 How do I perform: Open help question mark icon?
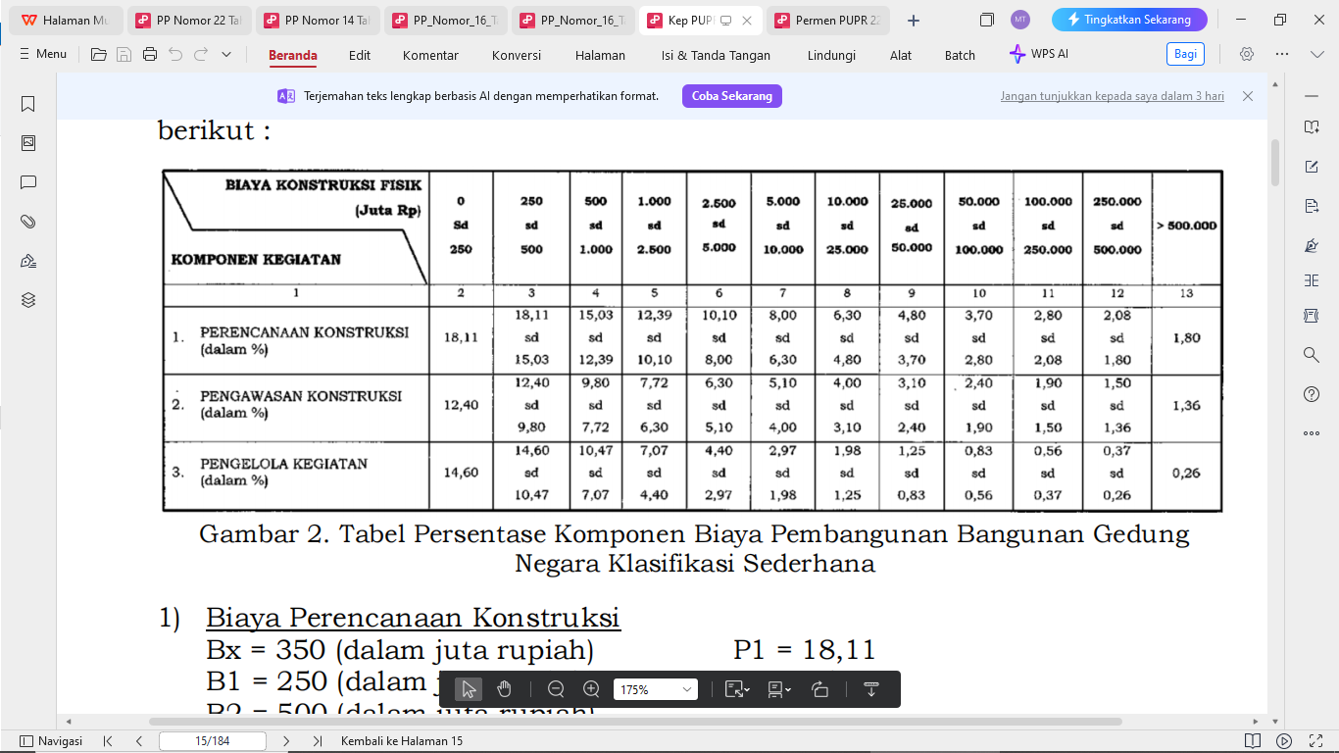[1312, 394]
